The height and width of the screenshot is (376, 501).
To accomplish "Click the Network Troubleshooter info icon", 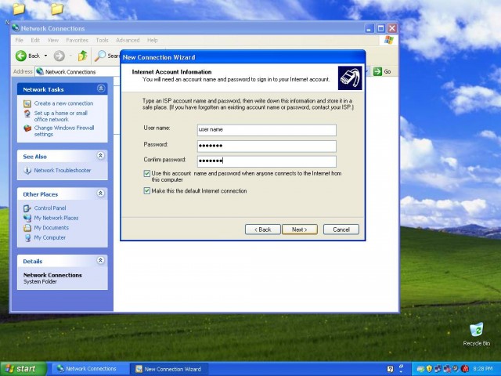I will click(x=27, y=171).
